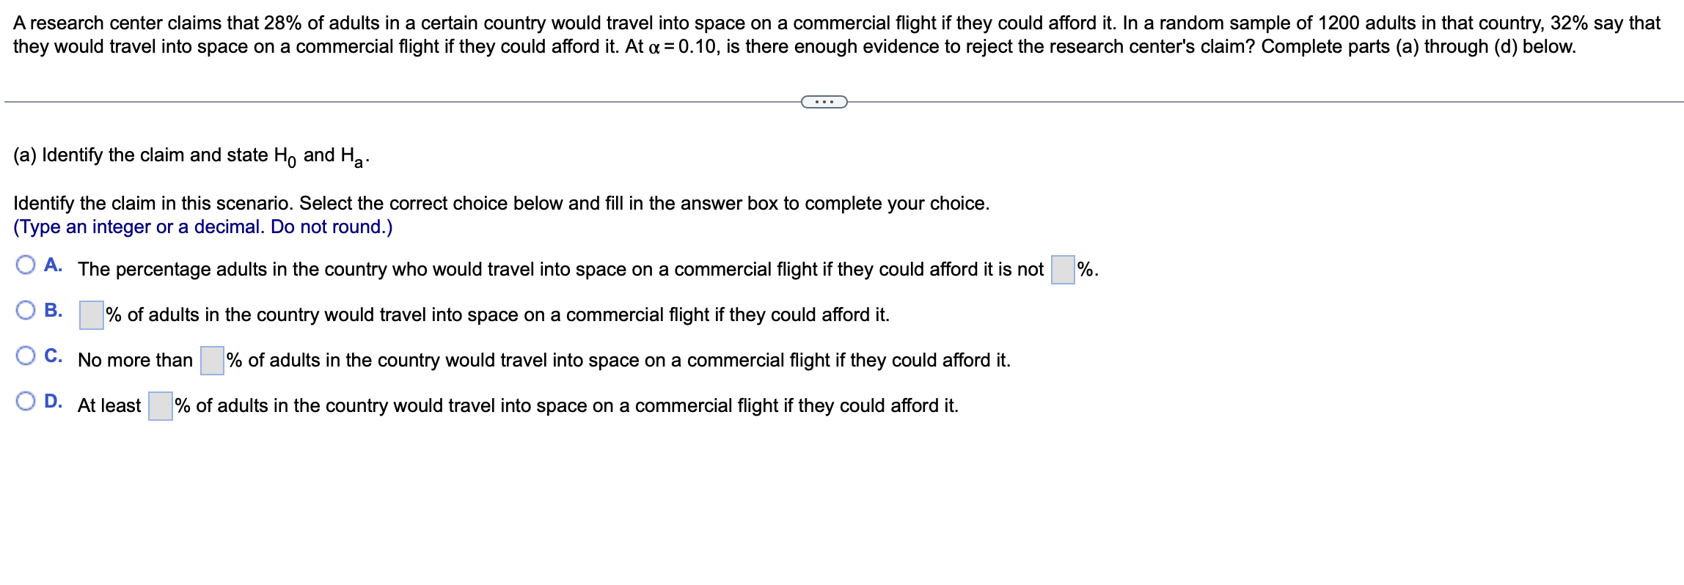Focus the answer box after "No more than"
The height and width of the screenshot is (585, 1684).
click(212, 361)
